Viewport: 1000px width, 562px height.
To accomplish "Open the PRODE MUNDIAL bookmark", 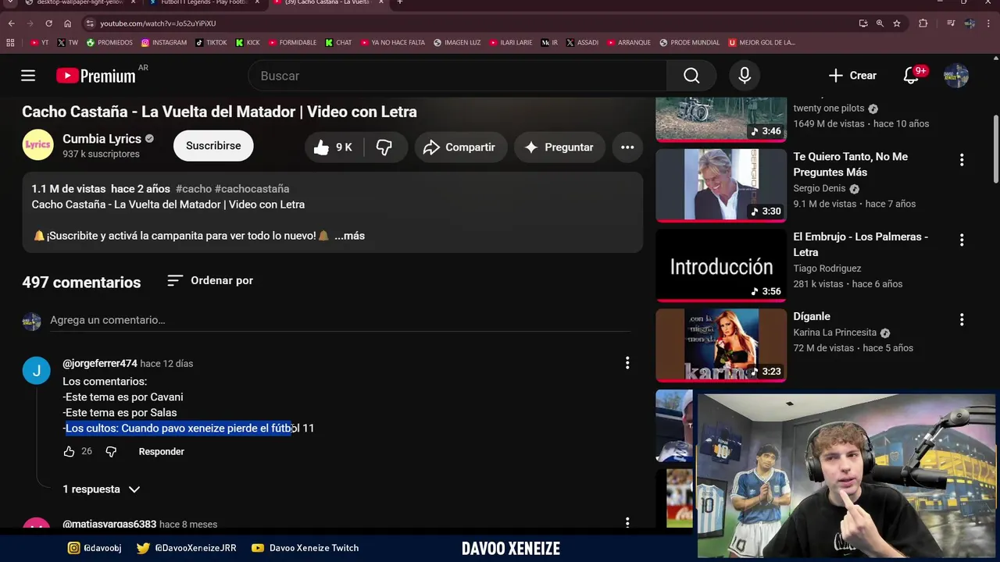I will [690, 43].
